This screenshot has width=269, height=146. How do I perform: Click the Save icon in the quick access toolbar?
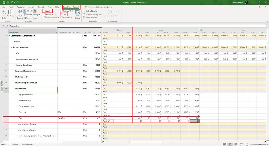[4, 2]
